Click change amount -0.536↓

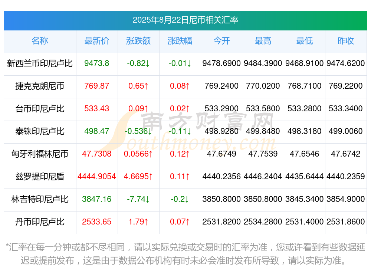tap(138, 131)
